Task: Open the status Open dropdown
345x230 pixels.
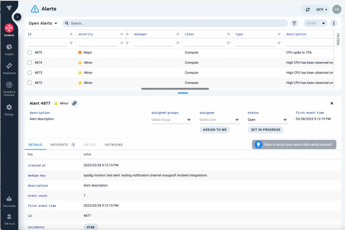Action: coord(268,120)
